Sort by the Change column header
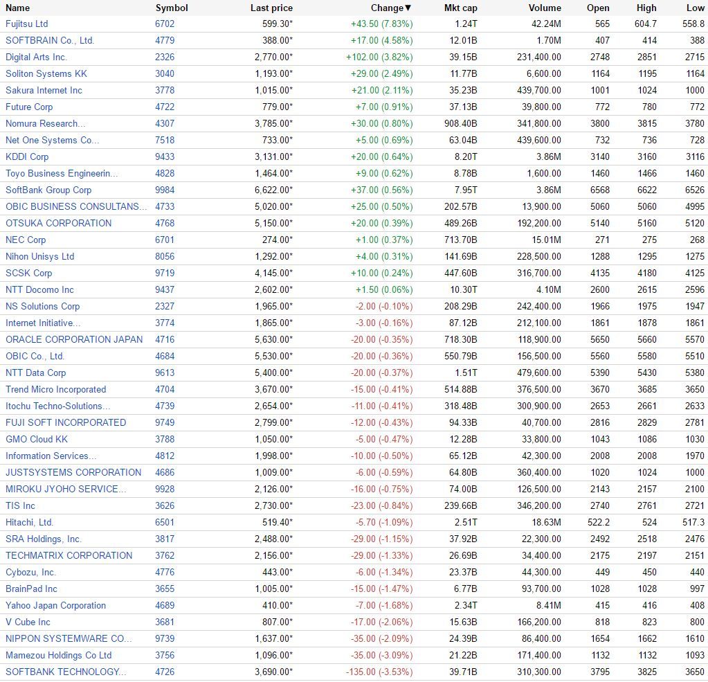 (391, 8)
